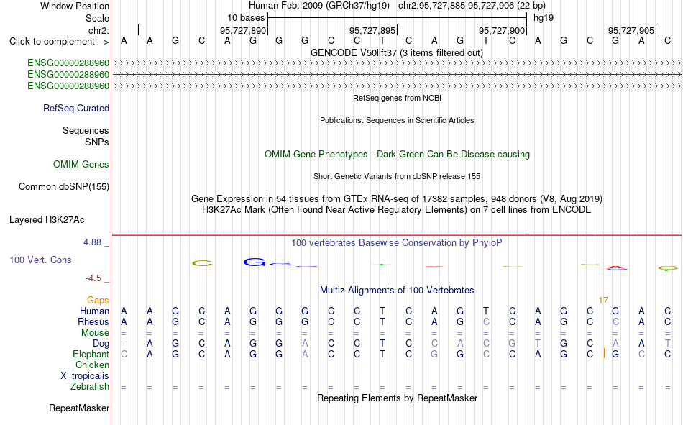Click the chr2: ruler label
Screen dimensions: 683x425
click(98, 30)
